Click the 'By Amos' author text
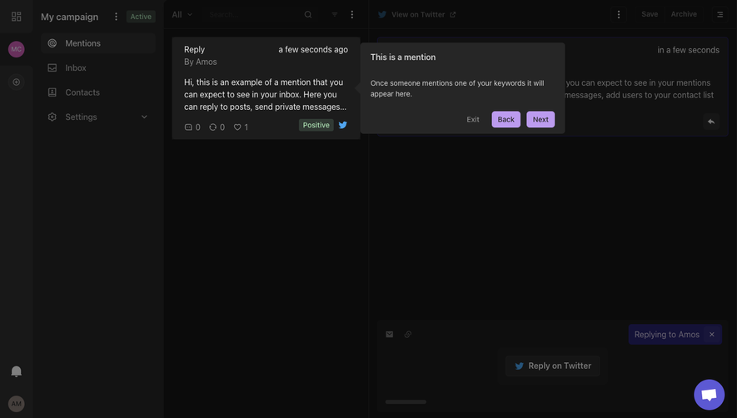 (200, 62)
